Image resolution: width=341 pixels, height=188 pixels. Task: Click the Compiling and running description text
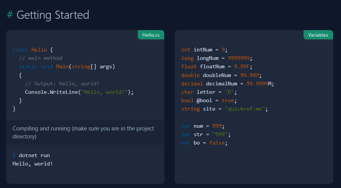pos(83,132)
